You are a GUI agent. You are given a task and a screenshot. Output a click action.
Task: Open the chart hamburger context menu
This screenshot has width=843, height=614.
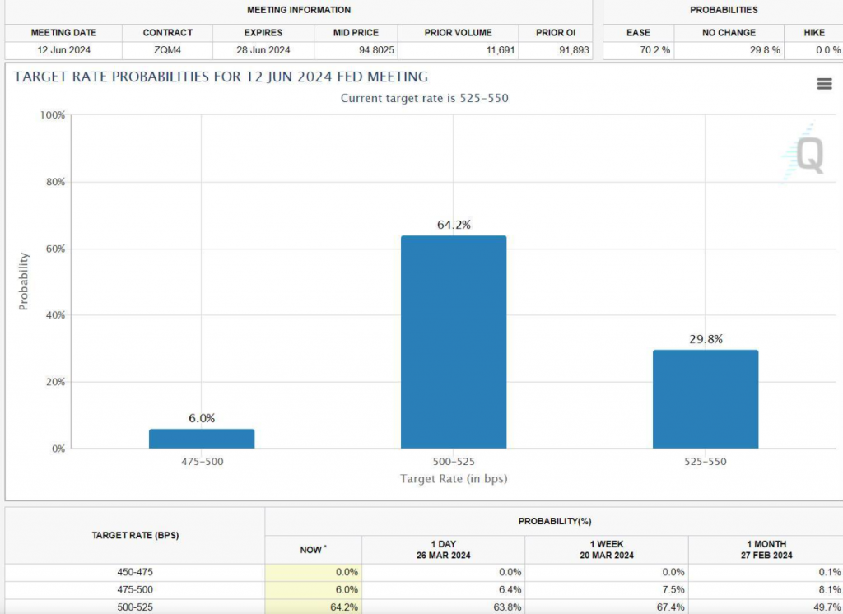[824, 84]
